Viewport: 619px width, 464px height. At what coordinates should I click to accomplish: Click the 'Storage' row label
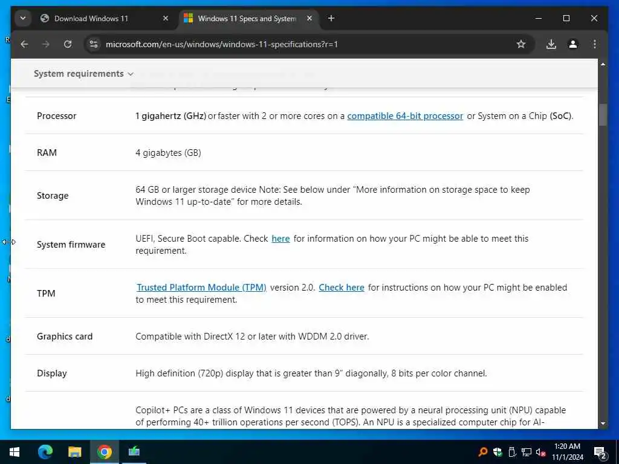tap(53, 196)
